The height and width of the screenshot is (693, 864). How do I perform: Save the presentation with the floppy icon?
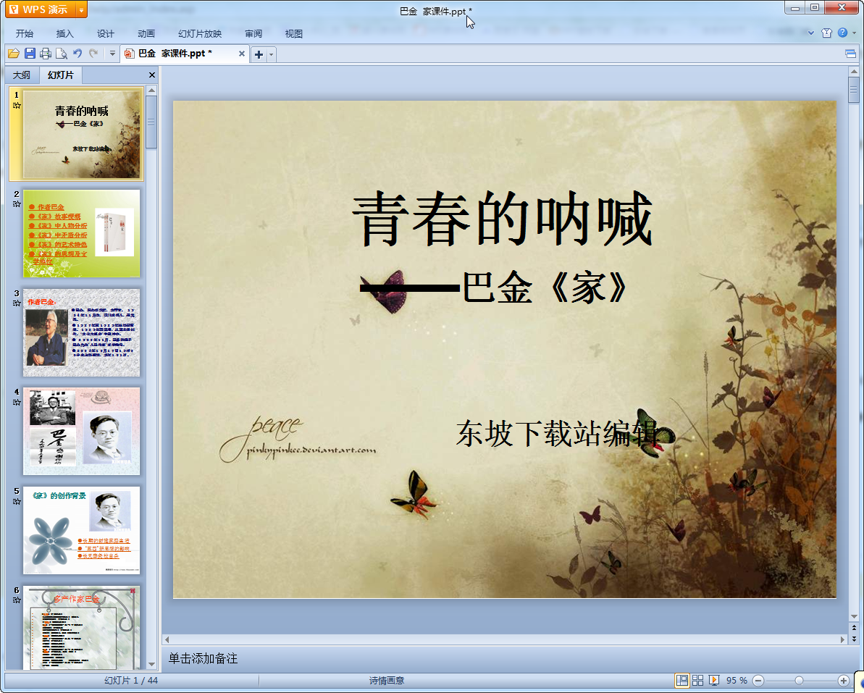click(30, 54)
